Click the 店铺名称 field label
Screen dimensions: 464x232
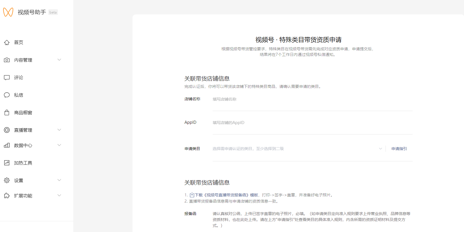(x=192, y=99)
